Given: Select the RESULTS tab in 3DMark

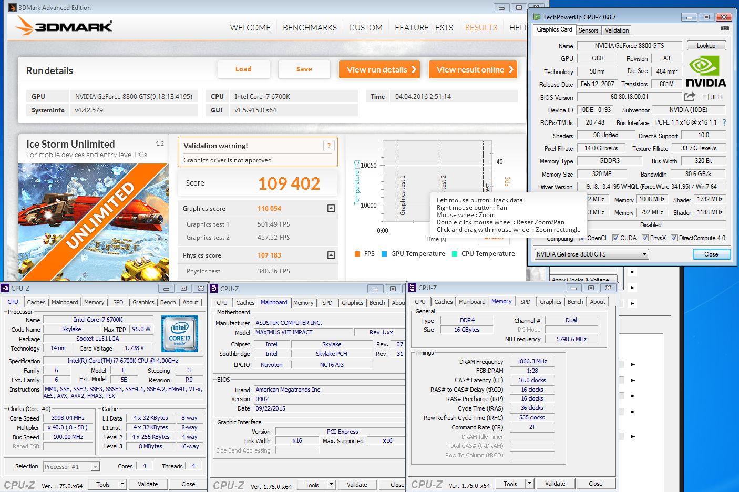Looking at the screenshot, I should coord(481,27).
